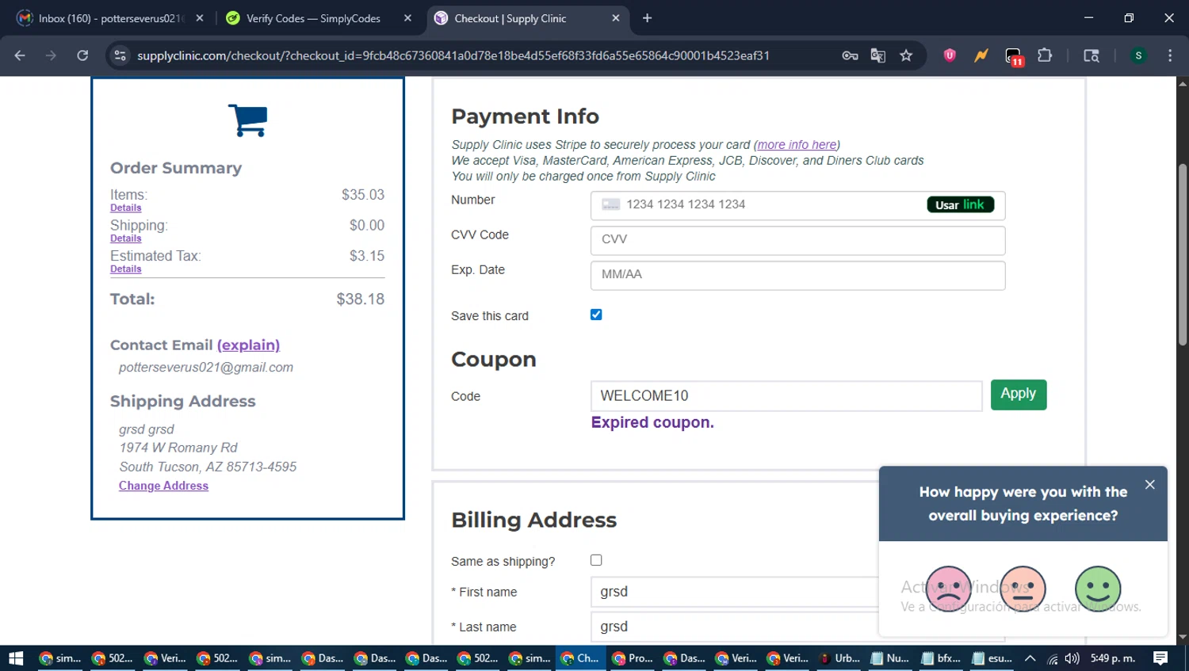The width and height of the screenshot is (1189, 671).
Task: Close the Verify Codes SimplyCodes tab
Action: (x=407, y=18)
